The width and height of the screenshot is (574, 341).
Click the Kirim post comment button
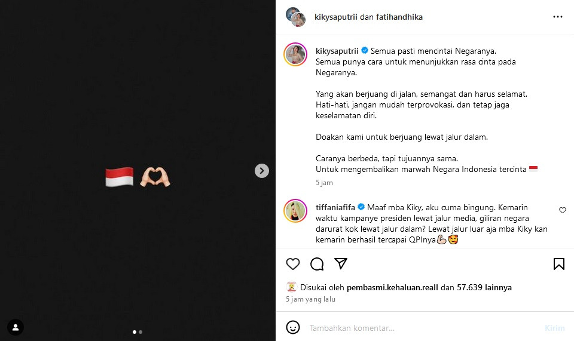pyautogui.click(x=555, y=328)
